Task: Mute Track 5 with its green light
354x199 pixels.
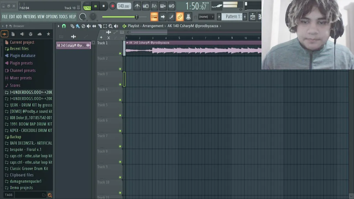Action: coord(120,115)
